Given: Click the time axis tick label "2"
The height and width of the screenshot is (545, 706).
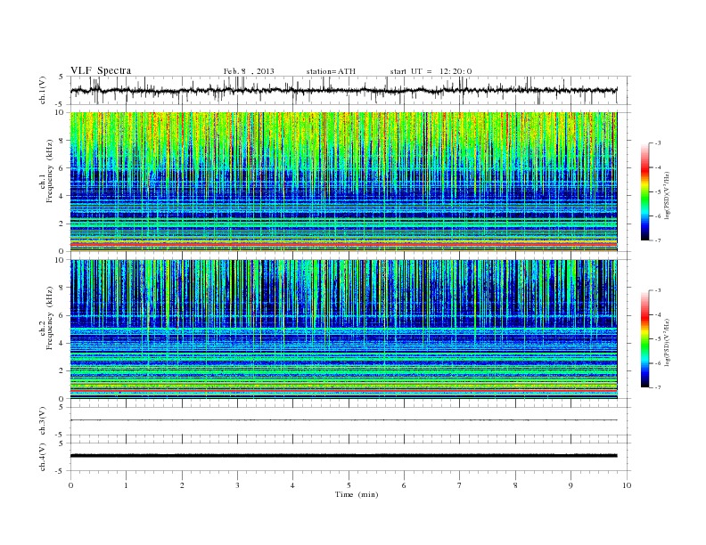Looking at the screenshot, I should click(182, 485).
